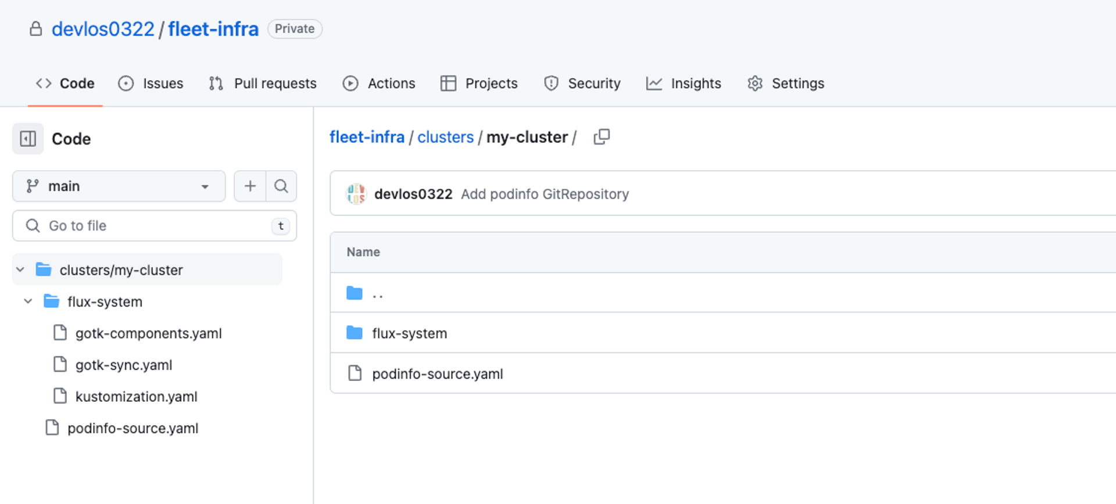This screenshot has height=504, width=1116.
Task: Click flux-system folder icon in sidebar tree
Action: tap(52, 301)
